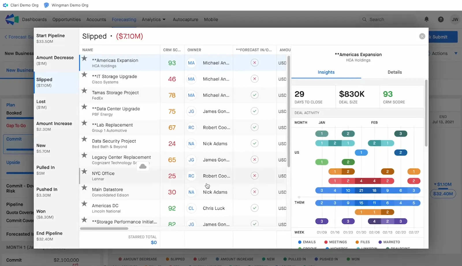462x266 pixels.
Task: Switch to the Details tab
Action: pos(395,72)
